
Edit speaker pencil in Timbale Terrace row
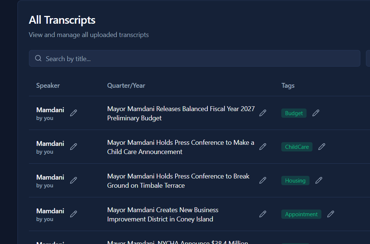point(73,180)
